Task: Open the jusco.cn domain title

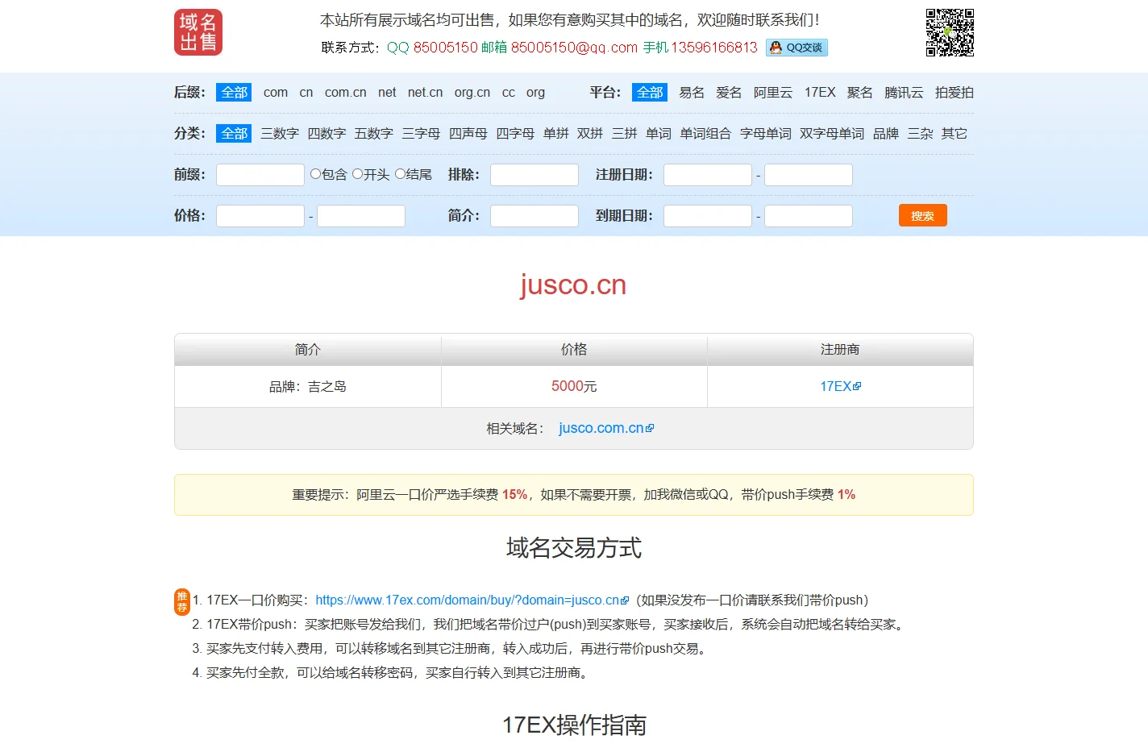Action: [573, 285]
